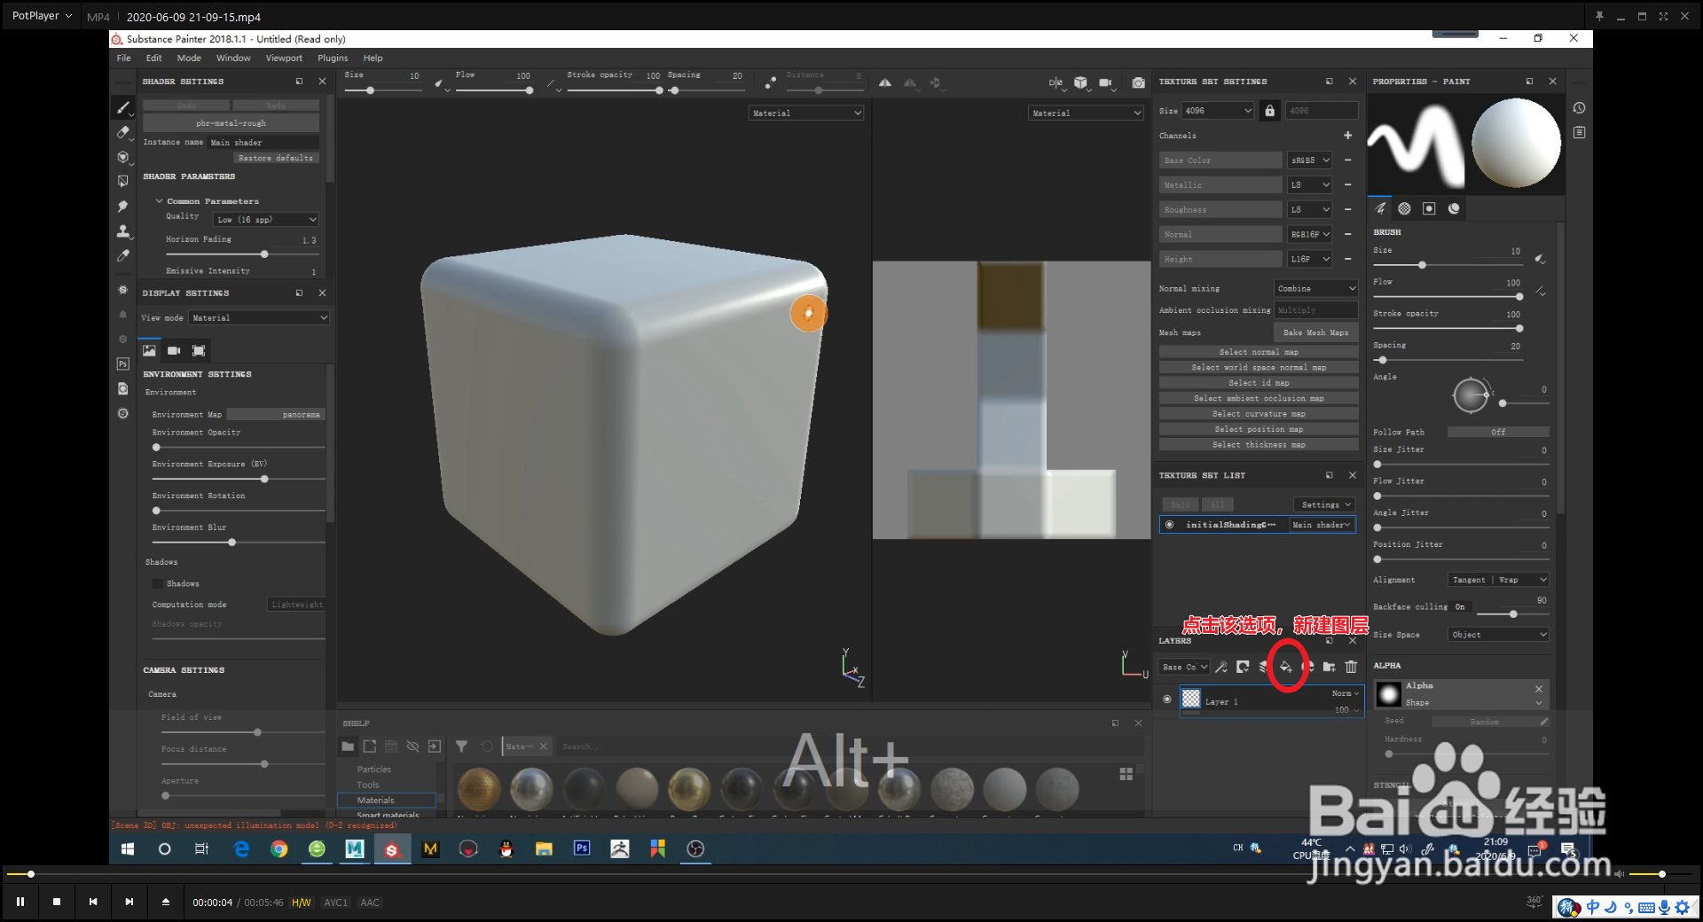Viewport: 1703px width, 922px height.
Task: Open the Viewport display settings tab icon
Action: click(199, 351)
